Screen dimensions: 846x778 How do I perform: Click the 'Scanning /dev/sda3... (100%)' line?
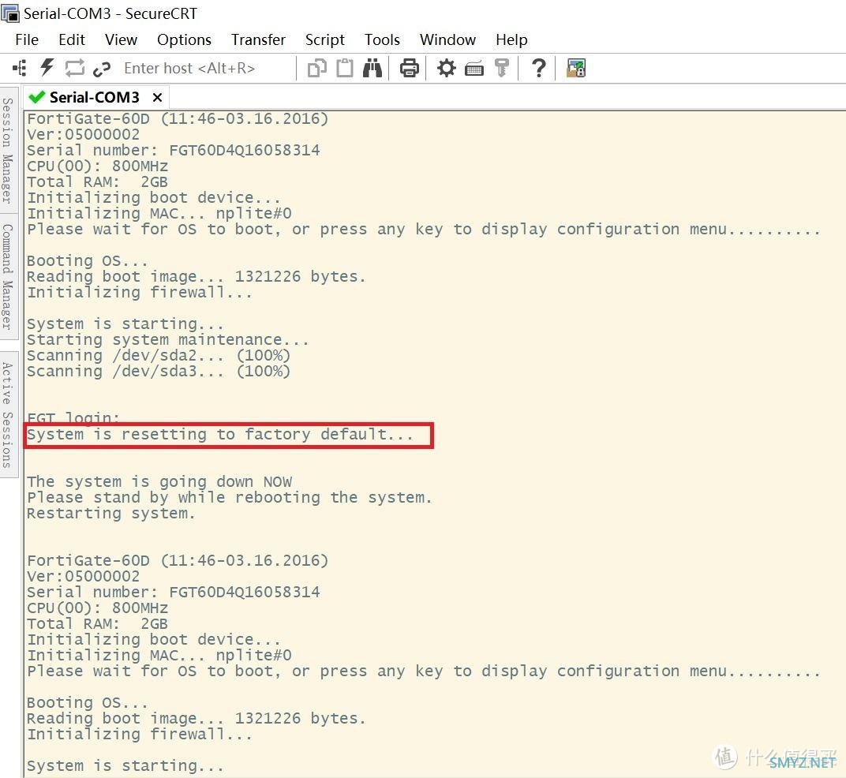point(159,371)
